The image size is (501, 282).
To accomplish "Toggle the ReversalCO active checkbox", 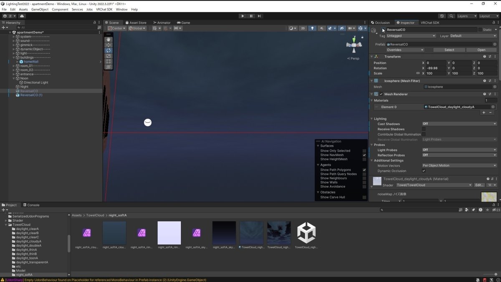I will [383, 30].
